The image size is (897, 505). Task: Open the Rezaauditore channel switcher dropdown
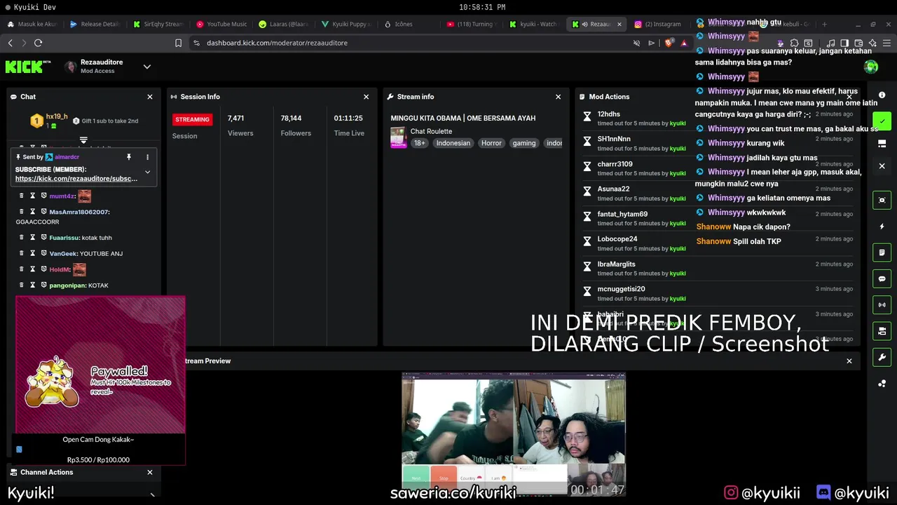(x=147, y=67)
